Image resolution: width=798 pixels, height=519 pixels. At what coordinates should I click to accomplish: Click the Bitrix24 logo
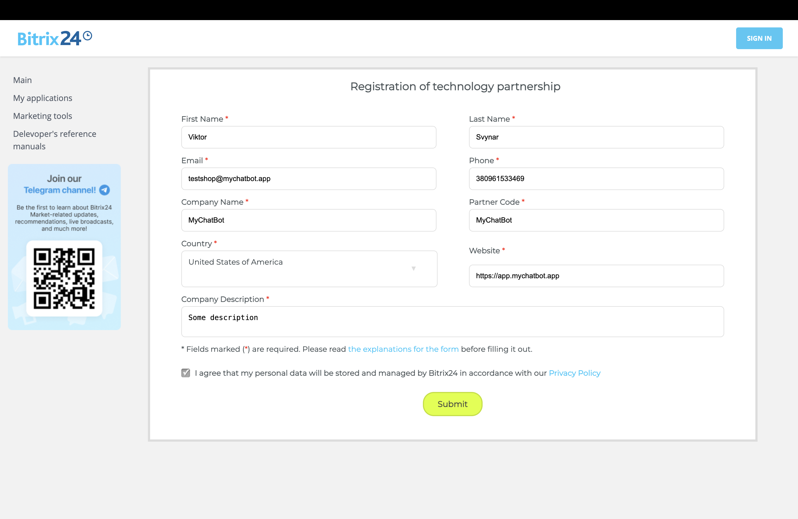[55, 38]
